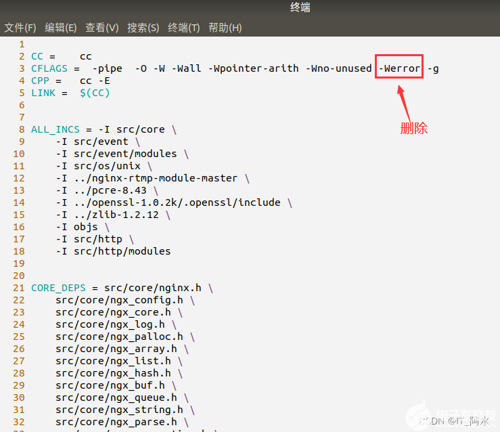
Task: Click src/core/ngx_core.h entry
Action: (x=113, y=312)
